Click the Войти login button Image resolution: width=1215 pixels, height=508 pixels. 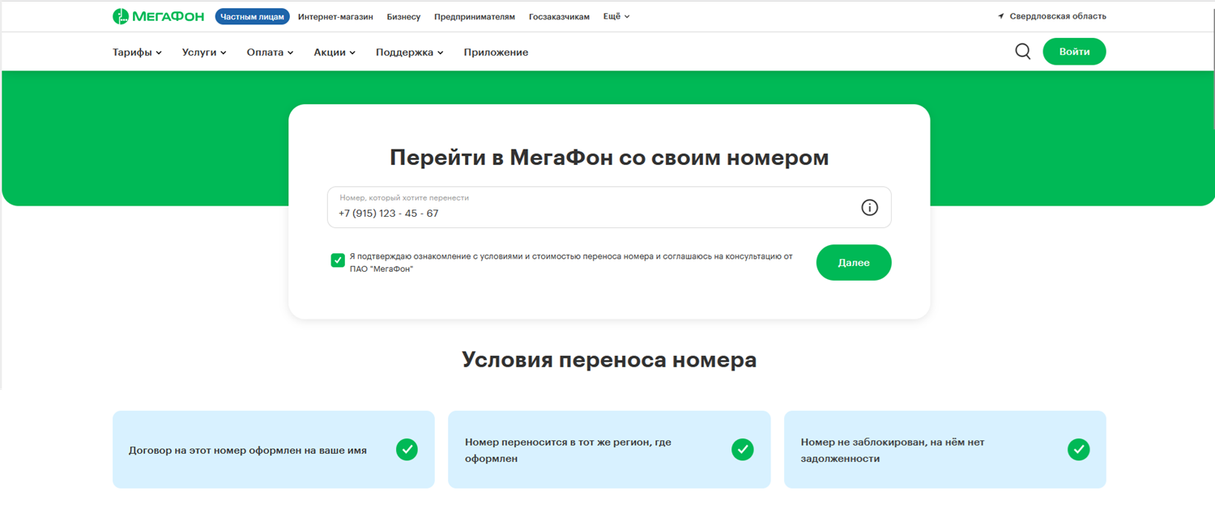1074,52
